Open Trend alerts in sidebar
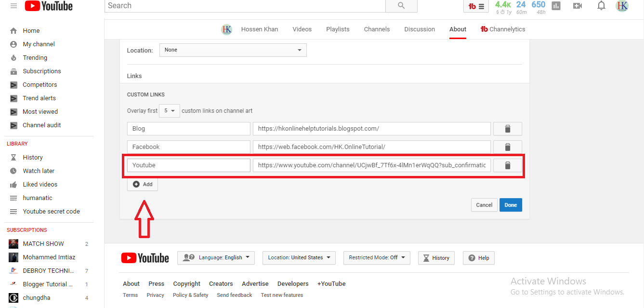 coord(39,98)
